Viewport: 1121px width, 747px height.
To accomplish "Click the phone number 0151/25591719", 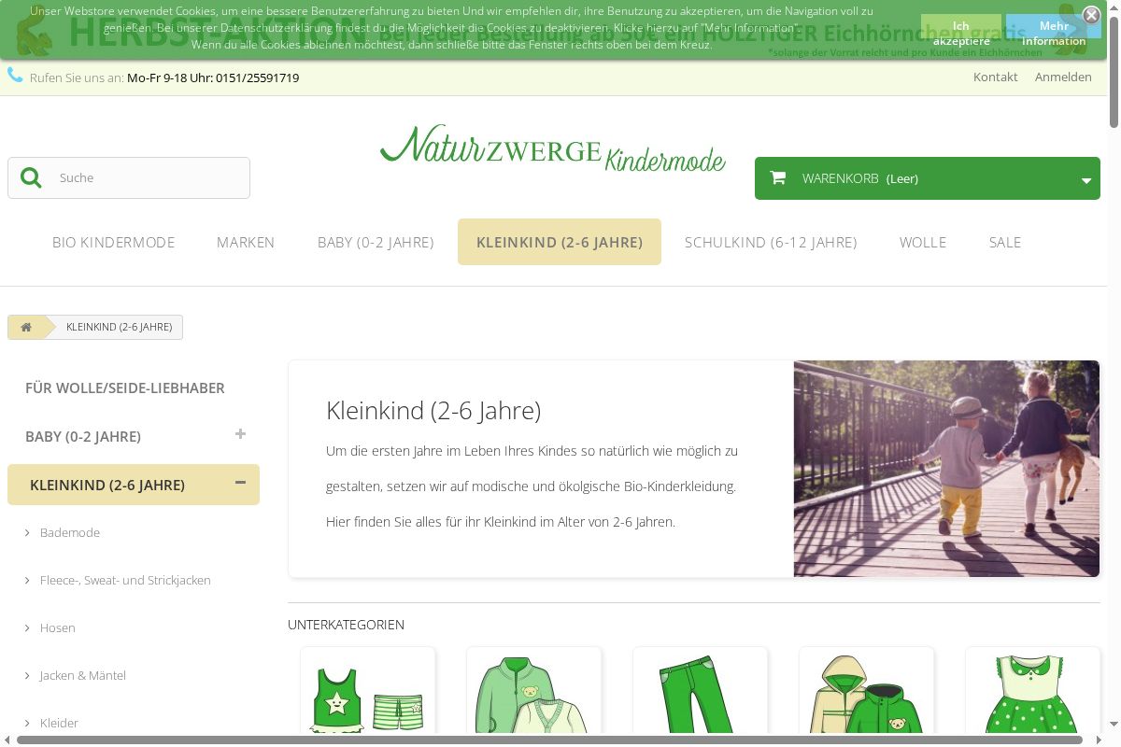I will point(257,78).
